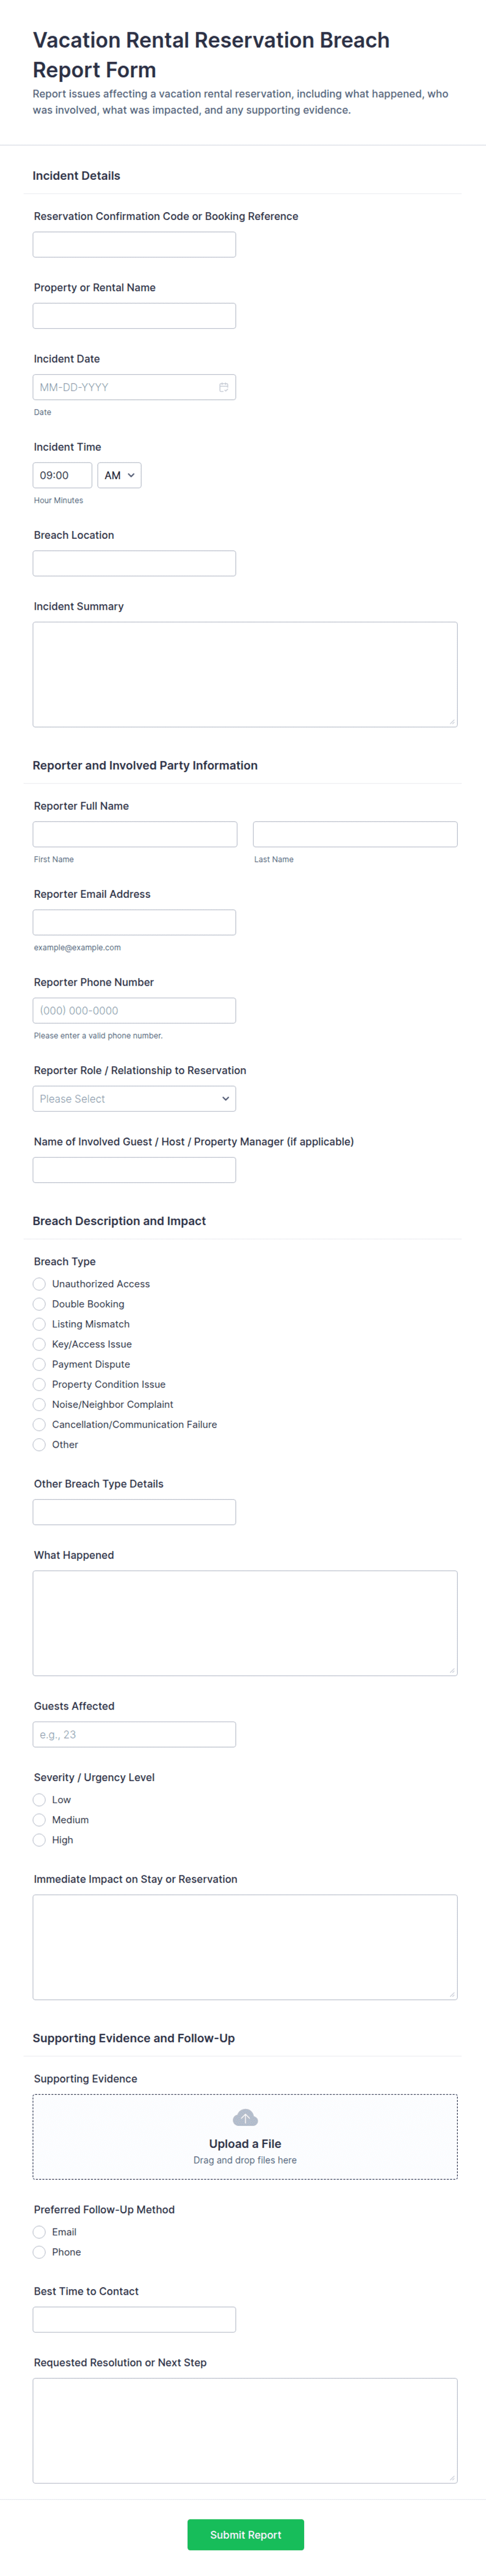Focus the Reporter Email Address field
This screenshot has height=2576, width=486.
(134, 922)
